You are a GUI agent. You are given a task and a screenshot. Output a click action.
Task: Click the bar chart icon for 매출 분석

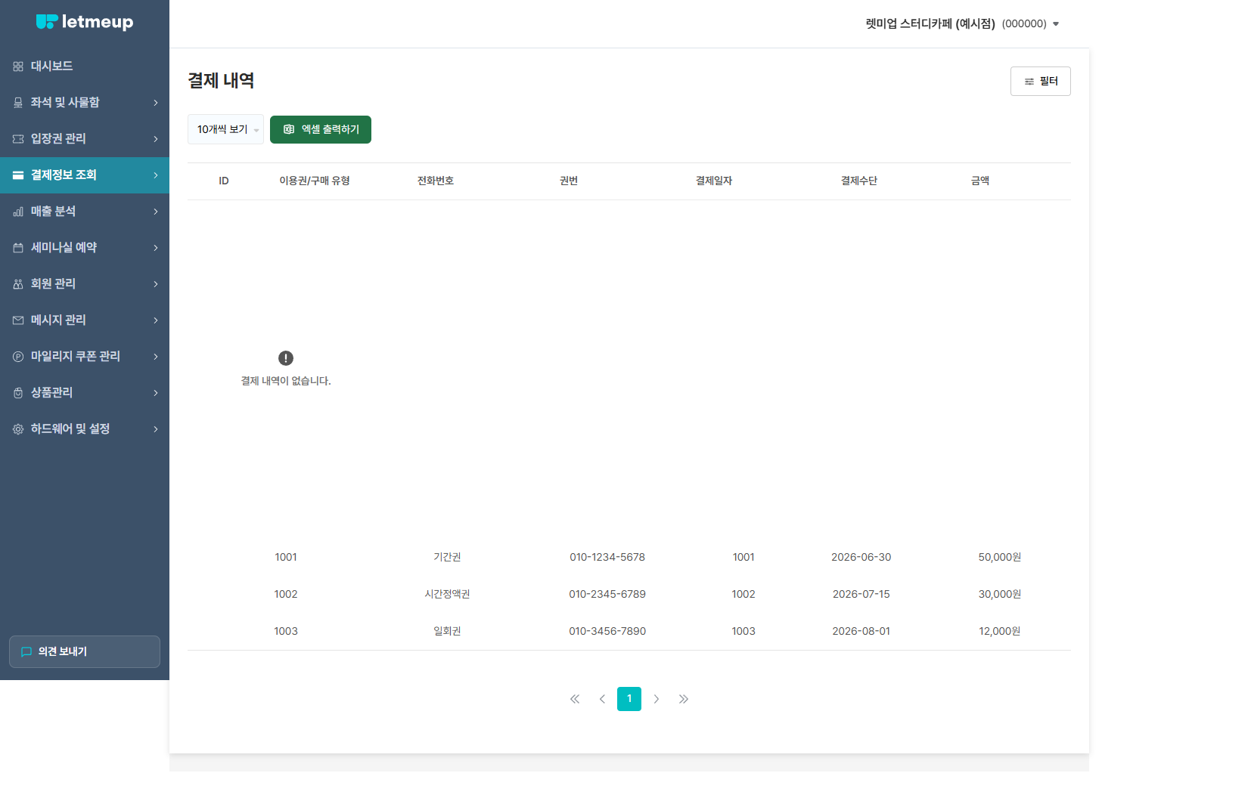pos(18,212)
